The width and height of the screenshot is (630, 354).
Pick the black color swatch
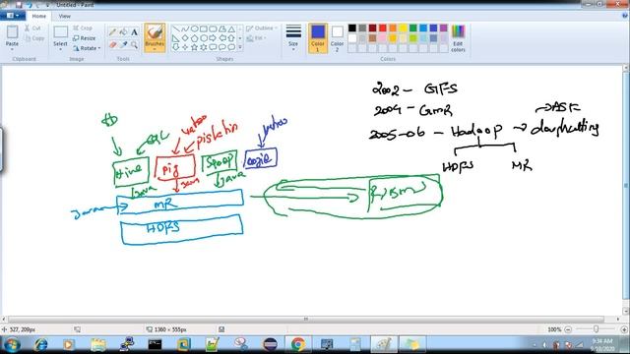click(x=352, y=28)
